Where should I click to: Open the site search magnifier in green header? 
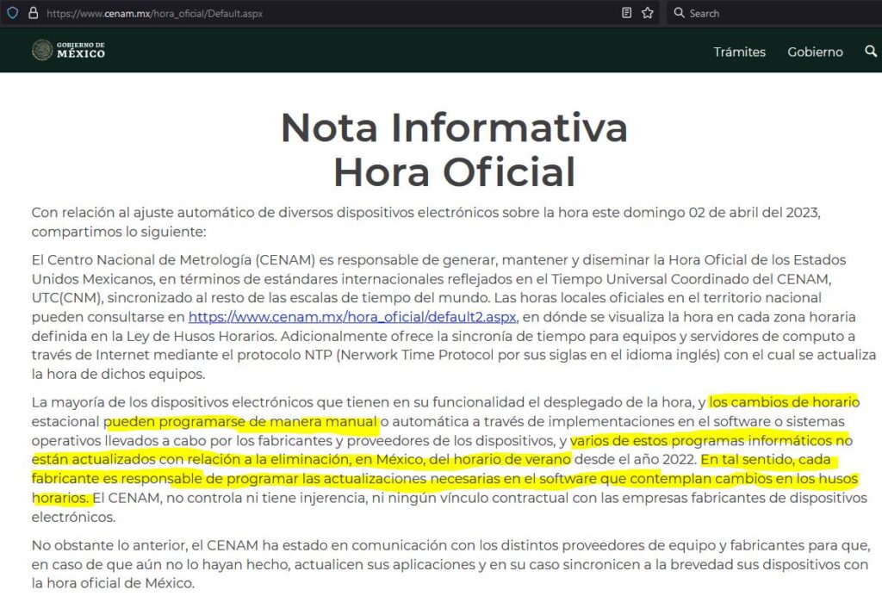pos(870,52)
